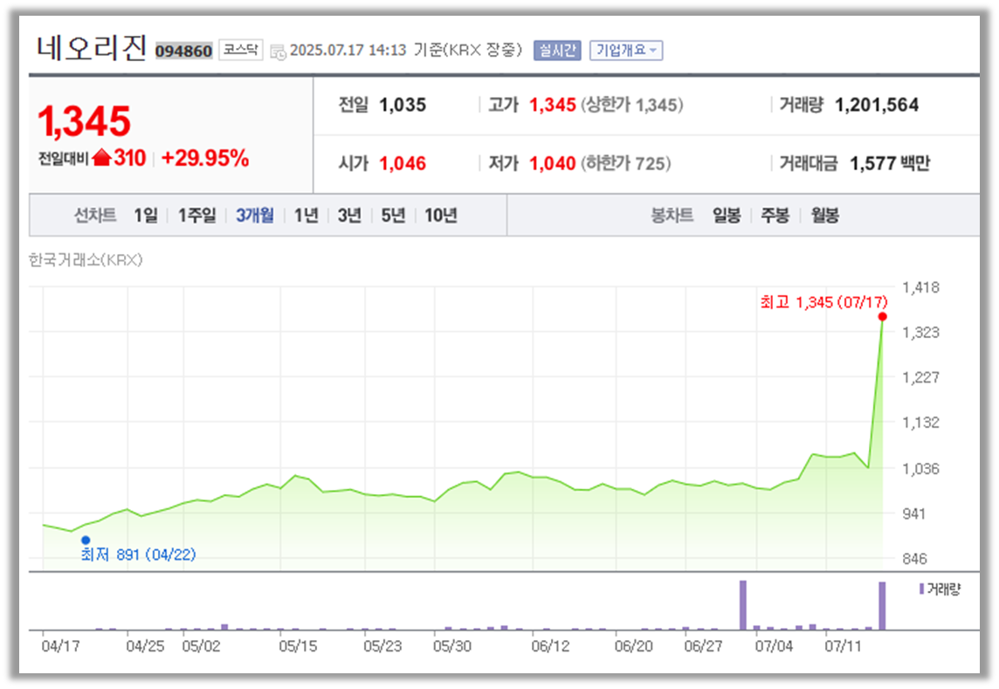The height and width of the screenshot is (689, 999).
Task: Click the 거래량 value 1,201,564
Action: coord(877,105)
